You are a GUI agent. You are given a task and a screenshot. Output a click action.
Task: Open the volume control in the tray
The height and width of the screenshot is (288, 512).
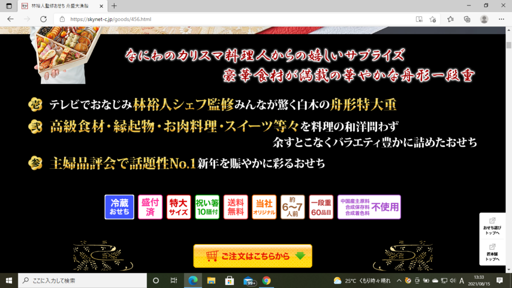tap(452, 280)
